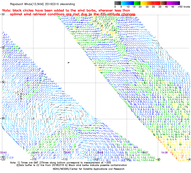Click the longitude axis label '-110'

click(x=64, y=159)
